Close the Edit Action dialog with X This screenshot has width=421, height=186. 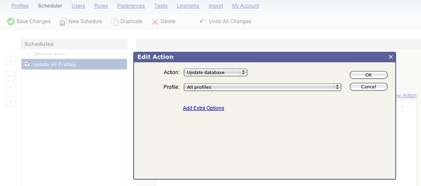[x=391, y=57]
